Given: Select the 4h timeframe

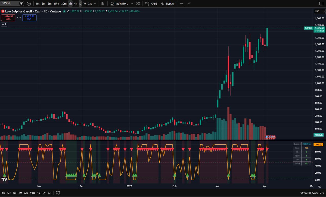Looking at the screenshot, I should coord(76,4).
